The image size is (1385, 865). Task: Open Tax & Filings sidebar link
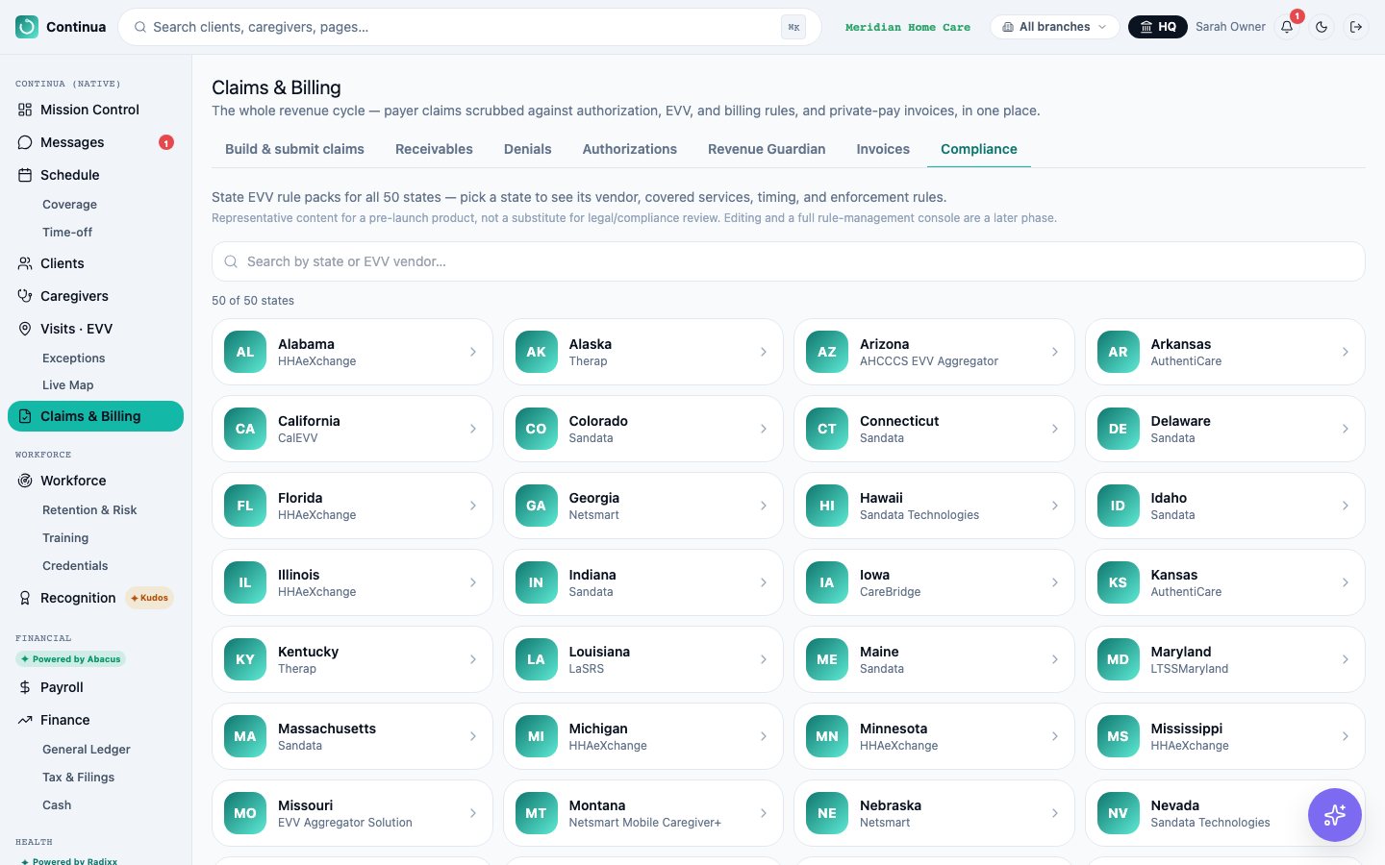[x=78, y=778]
